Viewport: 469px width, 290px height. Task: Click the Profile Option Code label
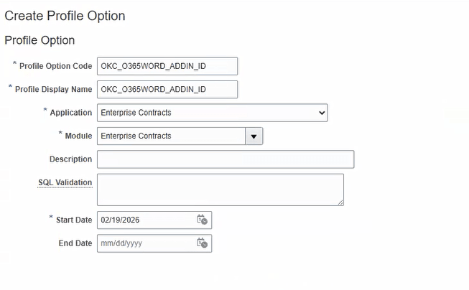(x=55, y=66)
